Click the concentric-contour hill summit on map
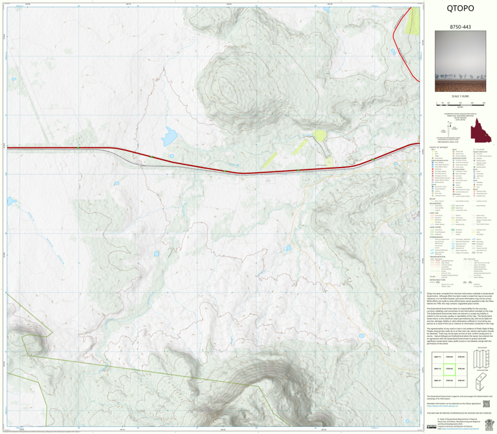 [x=229, y=91]
